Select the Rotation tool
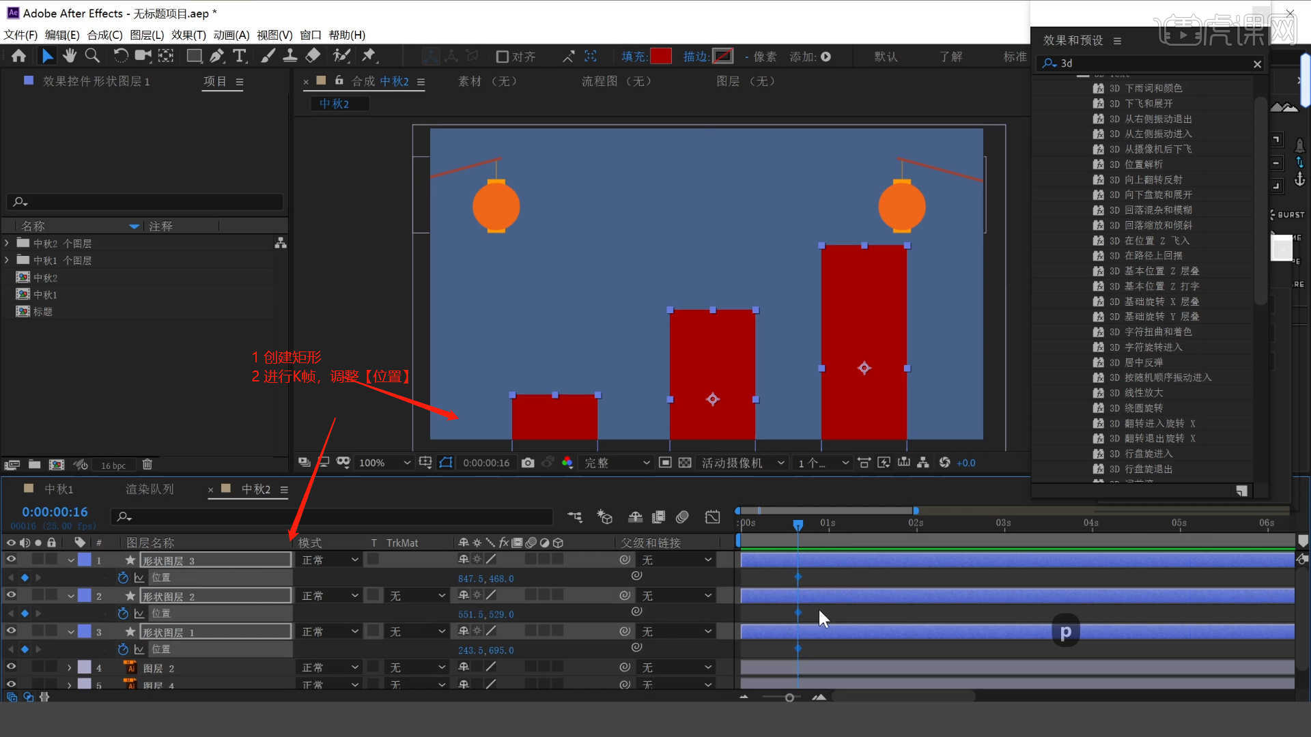 coord(120,56)
